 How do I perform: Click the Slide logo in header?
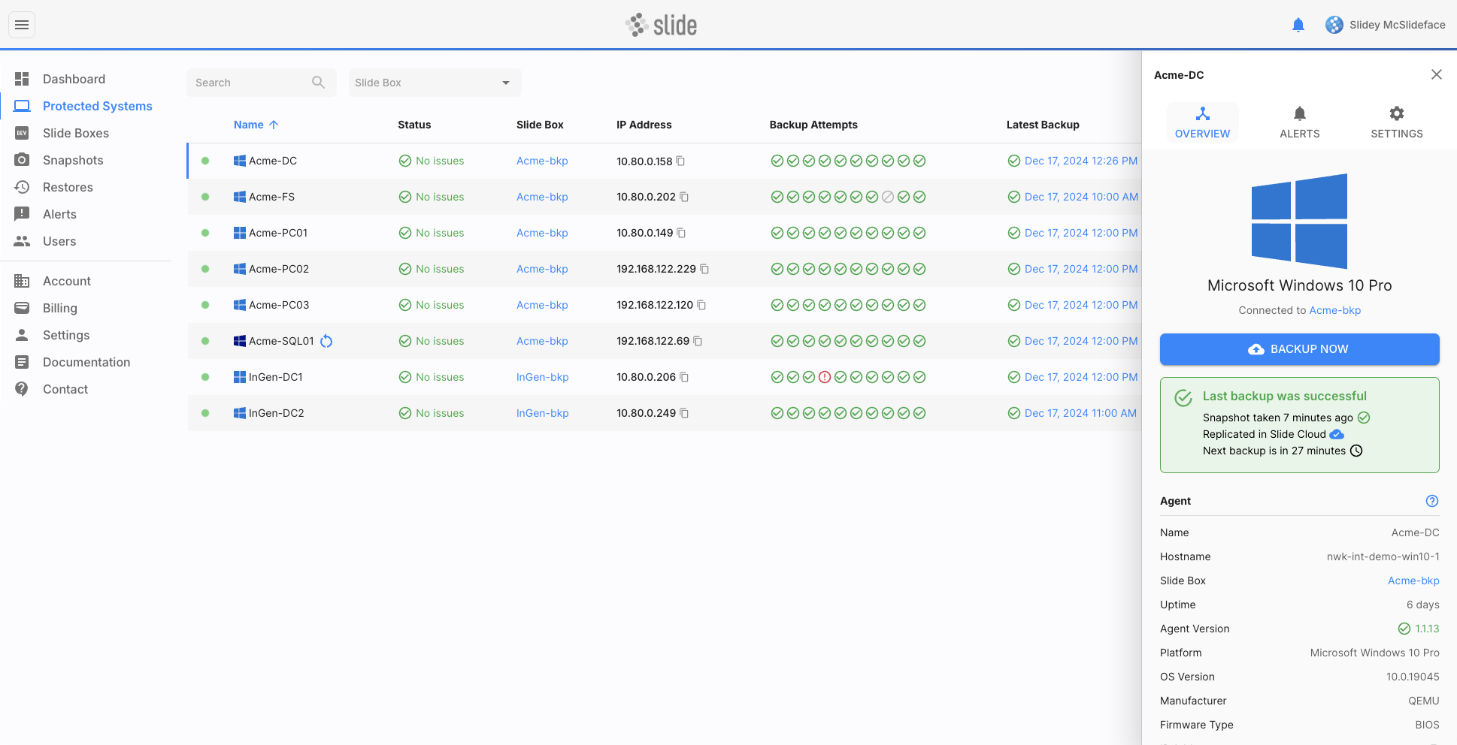coord(661,25)
